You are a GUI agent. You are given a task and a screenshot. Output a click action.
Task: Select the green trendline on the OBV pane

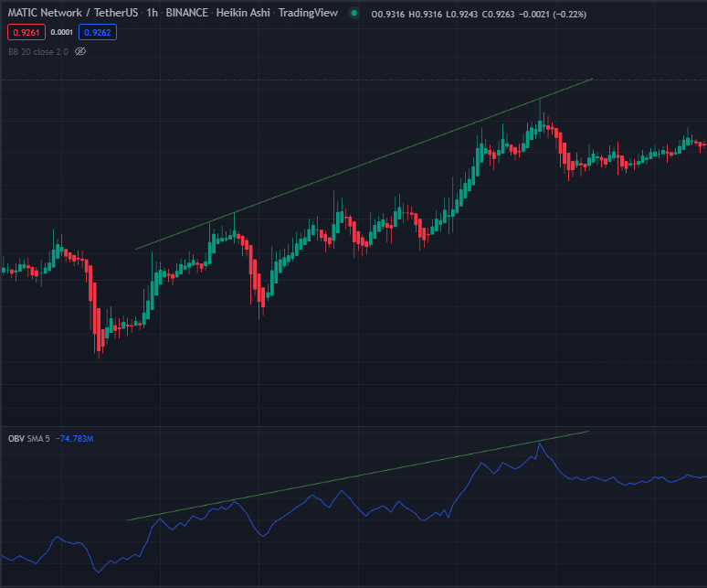[x=358, y=476]
